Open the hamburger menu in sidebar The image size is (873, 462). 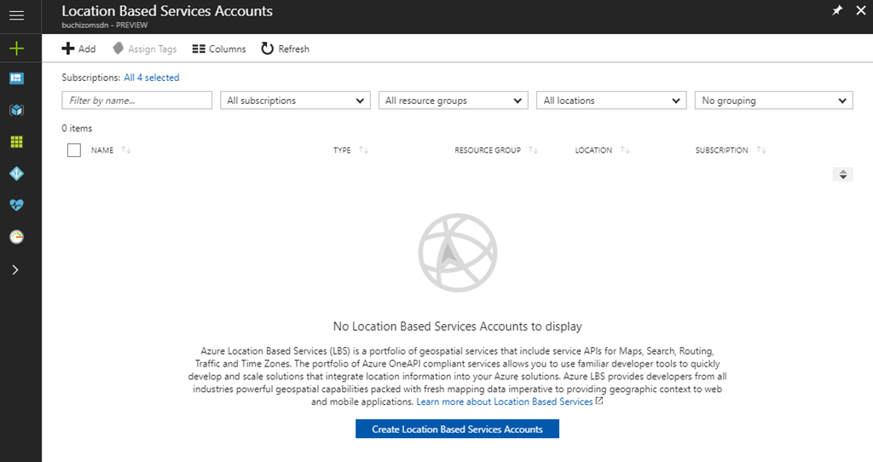[16, 15]
